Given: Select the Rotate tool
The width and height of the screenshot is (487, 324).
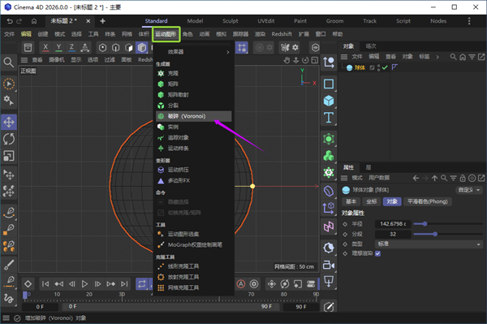Looking at the screenshot, I should tap(9, 139).
